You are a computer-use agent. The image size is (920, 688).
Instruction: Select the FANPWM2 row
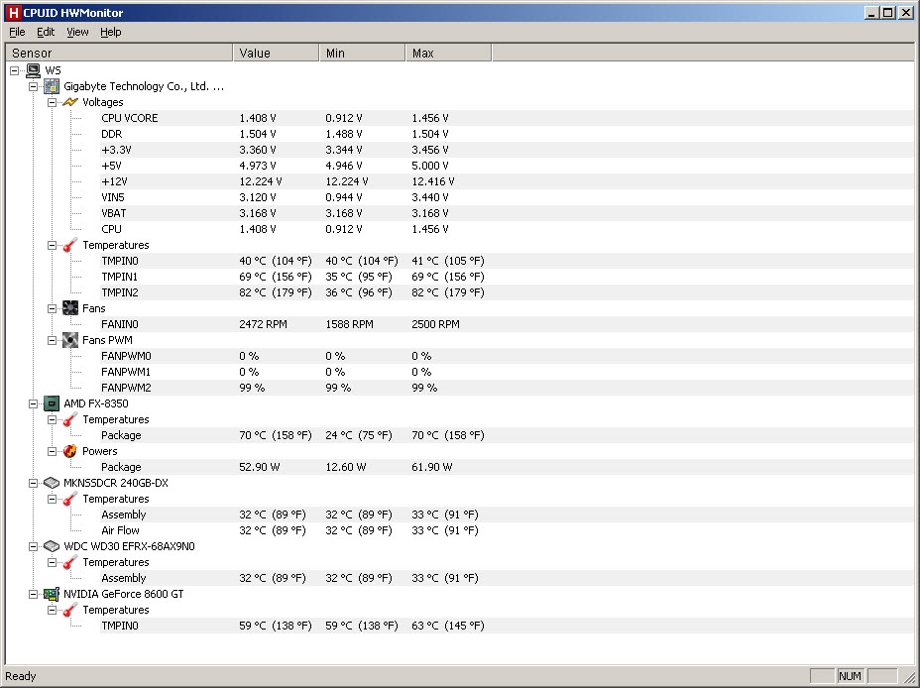pyautogui.click(x=507, y=387)
